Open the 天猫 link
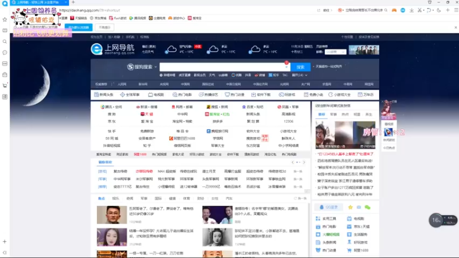459x258 pixels. pyautogui.click(x=147, y=114)
